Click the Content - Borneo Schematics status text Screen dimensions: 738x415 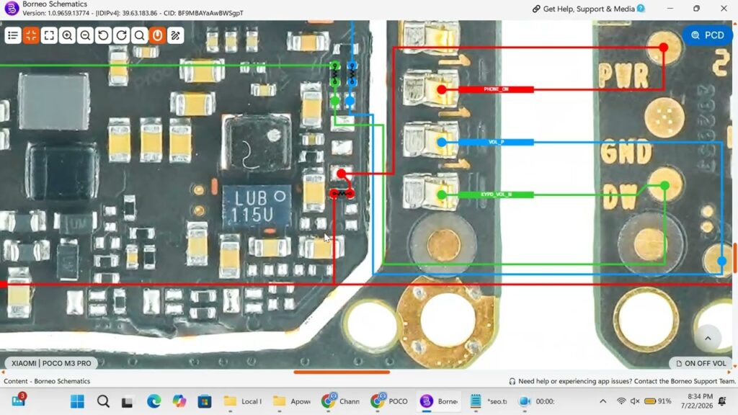(x=47, y=381)
